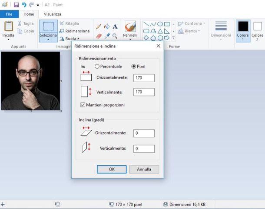This screenshot has height=209, width=265.
Task: Pick the Pentagon shape
Action: [x=153, y=38]
